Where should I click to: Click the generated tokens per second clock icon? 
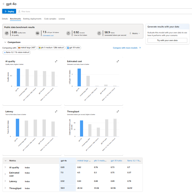[99, 33]
